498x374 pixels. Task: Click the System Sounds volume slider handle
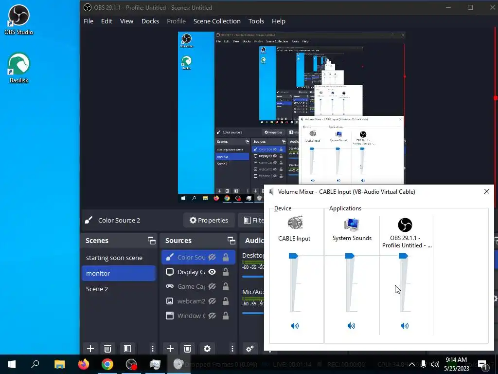pos(350,256)
